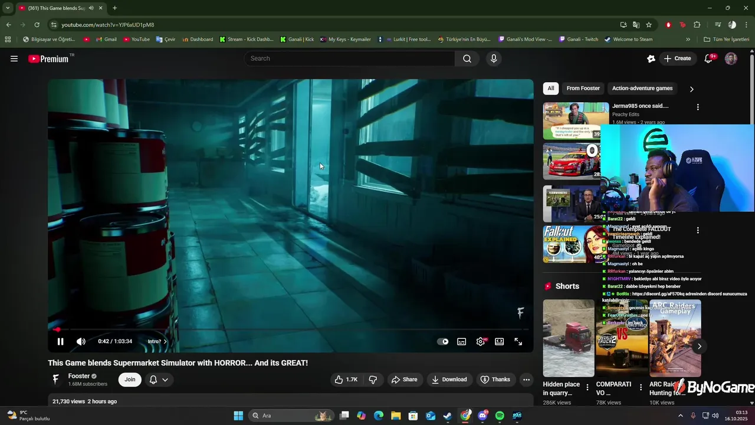The height and width of the screenshot is (425, 755).
Task: Open Tüm Yer İşaretleri folder
Action: 726,40
